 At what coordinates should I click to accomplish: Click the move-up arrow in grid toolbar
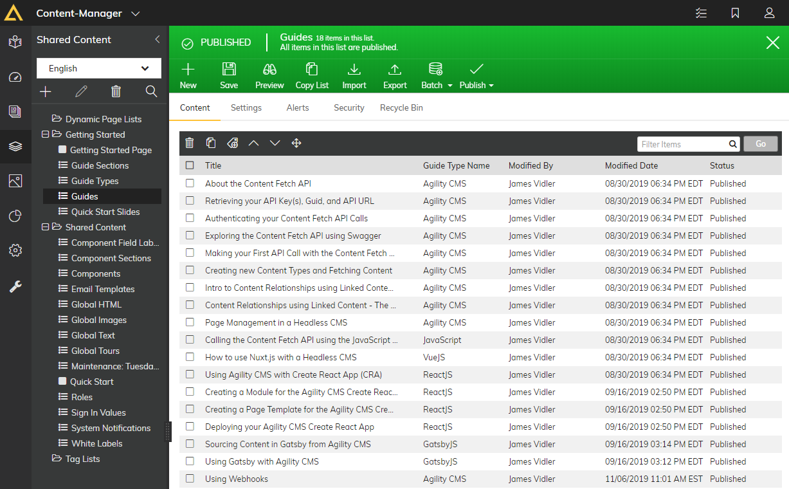(253, 143)
